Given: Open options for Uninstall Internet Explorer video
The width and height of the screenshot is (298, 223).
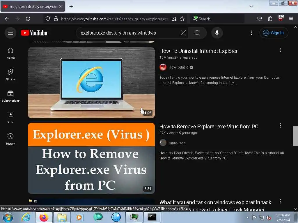Looking at the screenshot, I should pos(280,50).
